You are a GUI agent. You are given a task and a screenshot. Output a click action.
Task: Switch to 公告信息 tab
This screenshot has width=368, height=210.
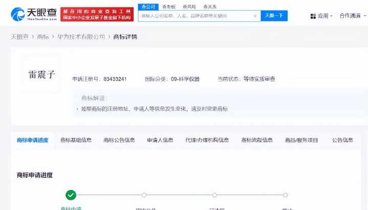coord(342,140)
